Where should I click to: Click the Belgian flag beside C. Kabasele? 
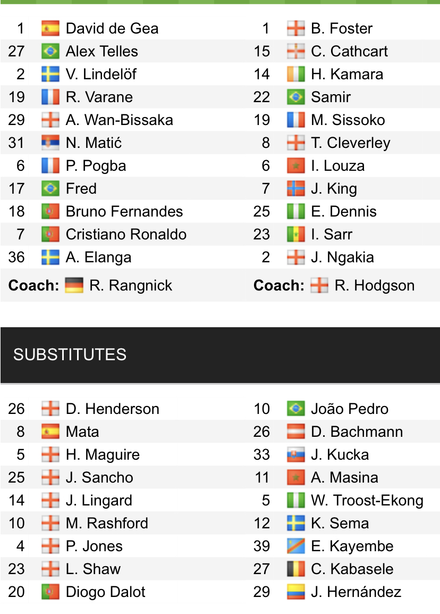coord(295,569)
